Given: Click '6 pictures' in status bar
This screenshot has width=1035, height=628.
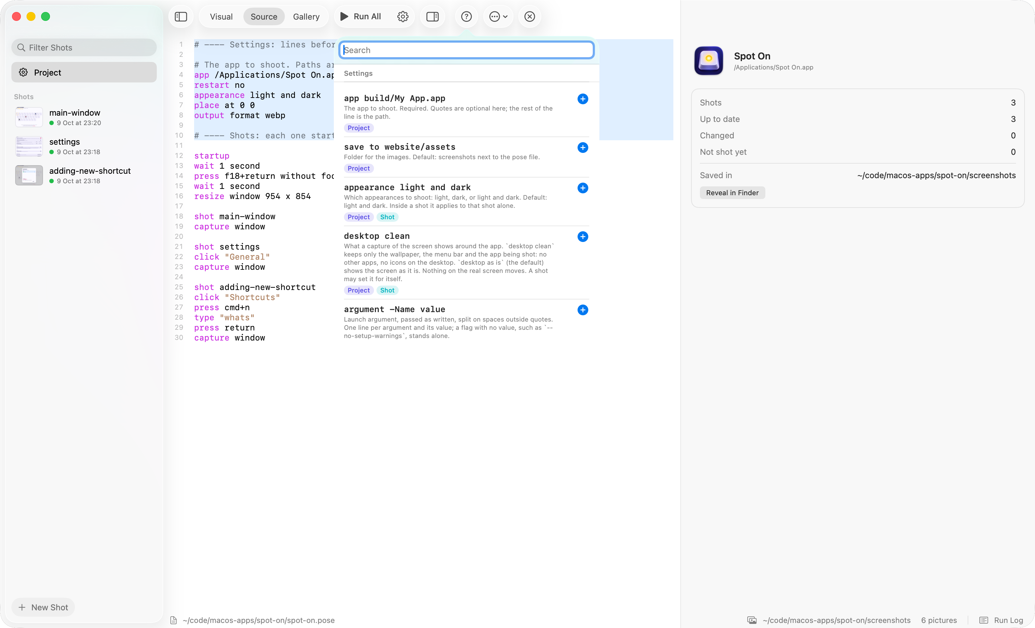Looking at the screenshot, I should (939, 620).
